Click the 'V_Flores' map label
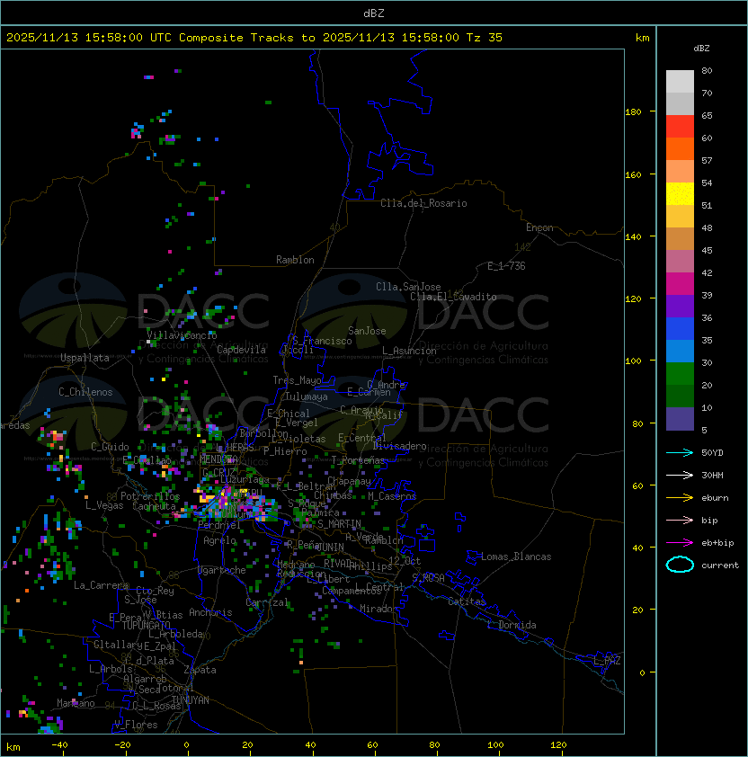Image resolution: width=748 pixels, height=757 pixels. point(136,725)
